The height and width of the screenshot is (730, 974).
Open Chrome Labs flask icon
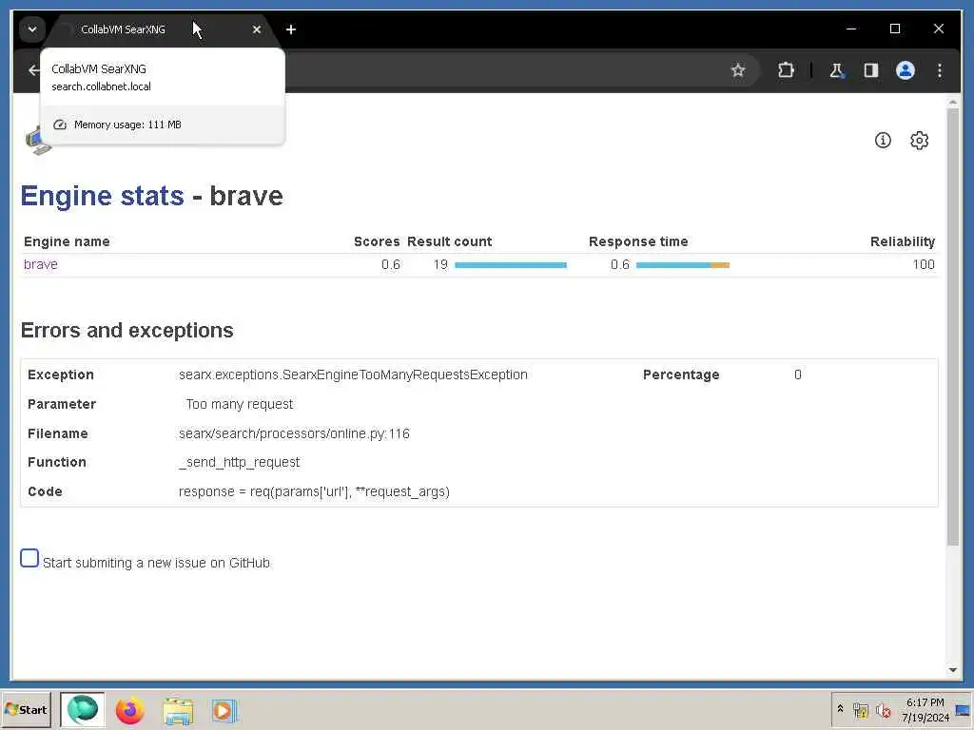click(x=836, y=70)
